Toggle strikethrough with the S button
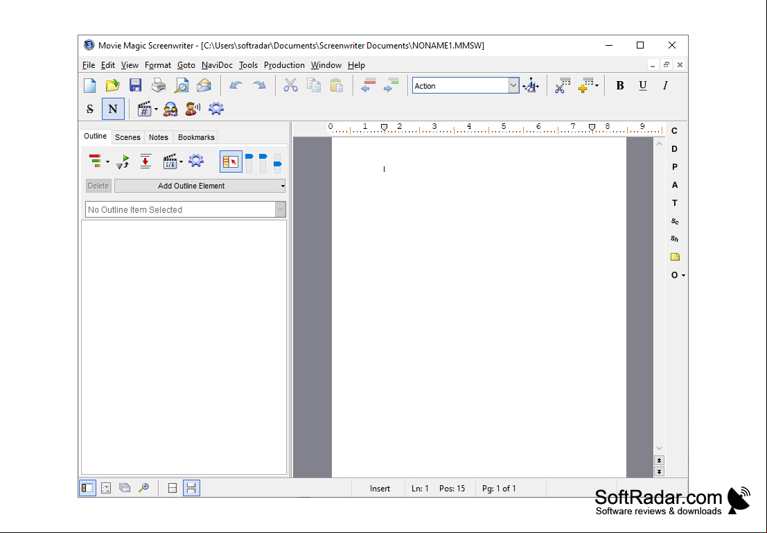The image size is (767, 533). 90,109
